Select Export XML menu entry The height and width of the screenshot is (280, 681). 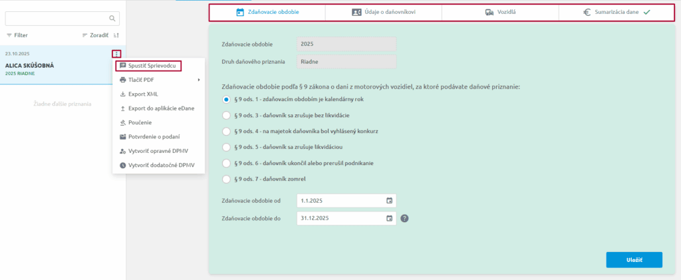coord(142,94)
